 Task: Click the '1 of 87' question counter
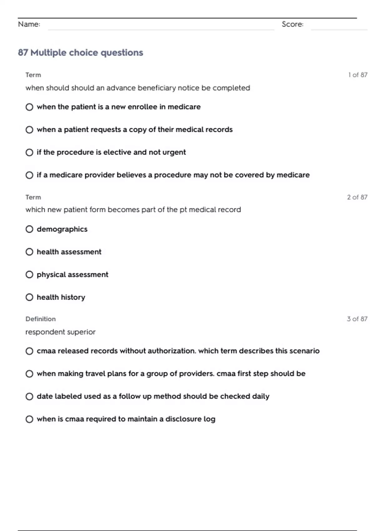point(358,75)
